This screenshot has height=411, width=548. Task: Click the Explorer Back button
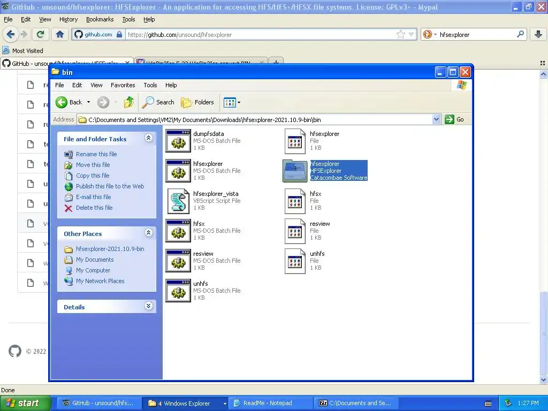(x=69, y=102)
